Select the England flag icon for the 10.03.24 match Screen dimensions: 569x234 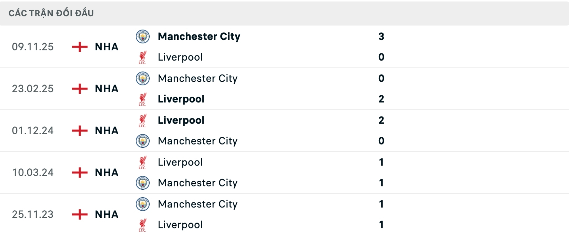click(80, 173)
